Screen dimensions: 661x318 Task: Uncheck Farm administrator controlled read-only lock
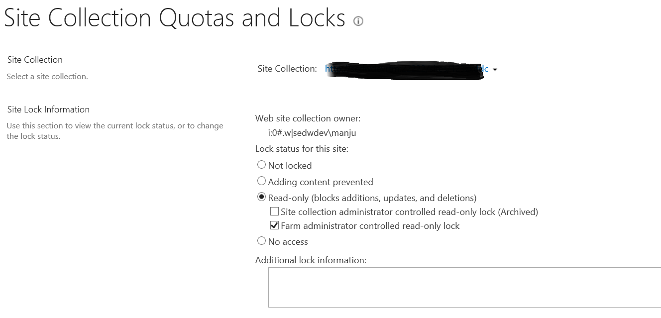[x=274, y=225]
